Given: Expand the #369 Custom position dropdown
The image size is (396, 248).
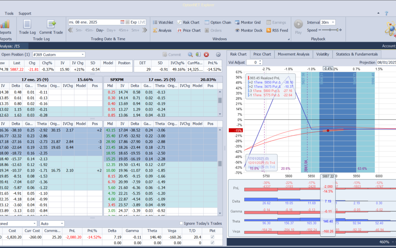Looking at the screenshot, I should point(82,54).
